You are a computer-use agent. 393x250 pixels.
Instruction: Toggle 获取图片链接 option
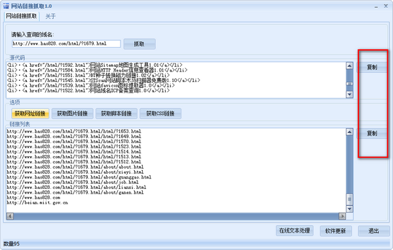73,114
